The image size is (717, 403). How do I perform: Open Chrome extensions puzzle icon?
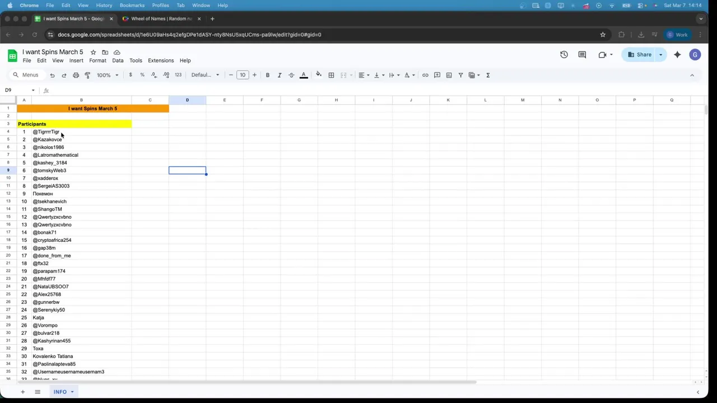pyautogui.click(x=621, y=35)
